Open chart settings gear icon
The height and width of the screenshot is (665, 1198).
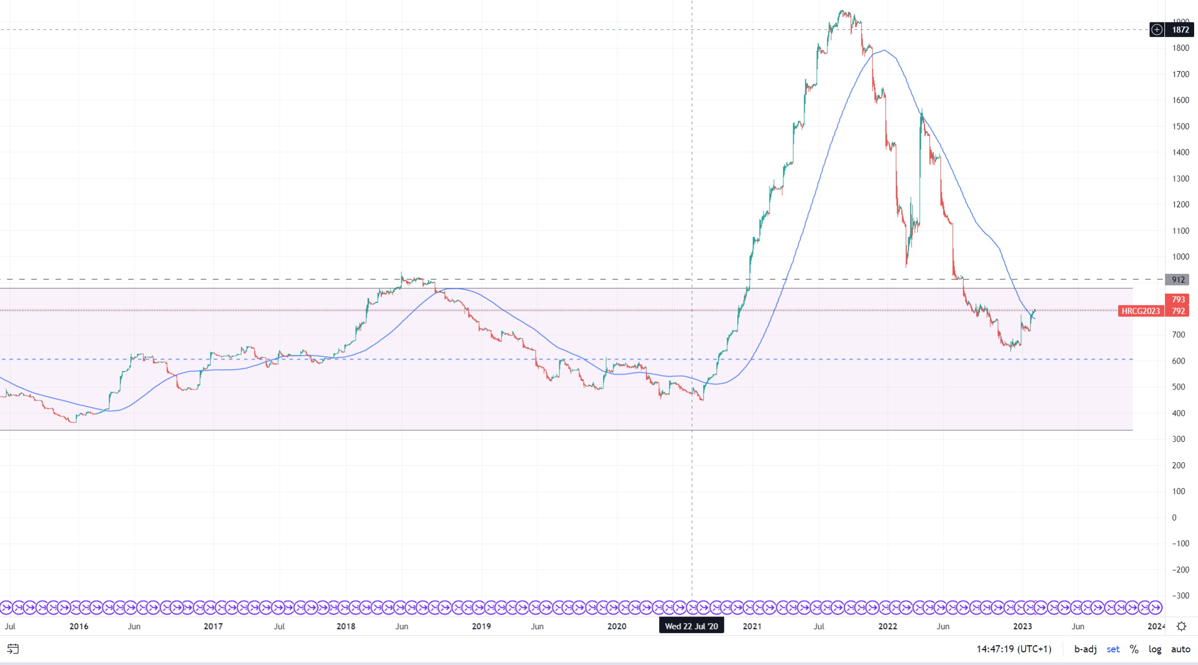[x=1181, y=626]
